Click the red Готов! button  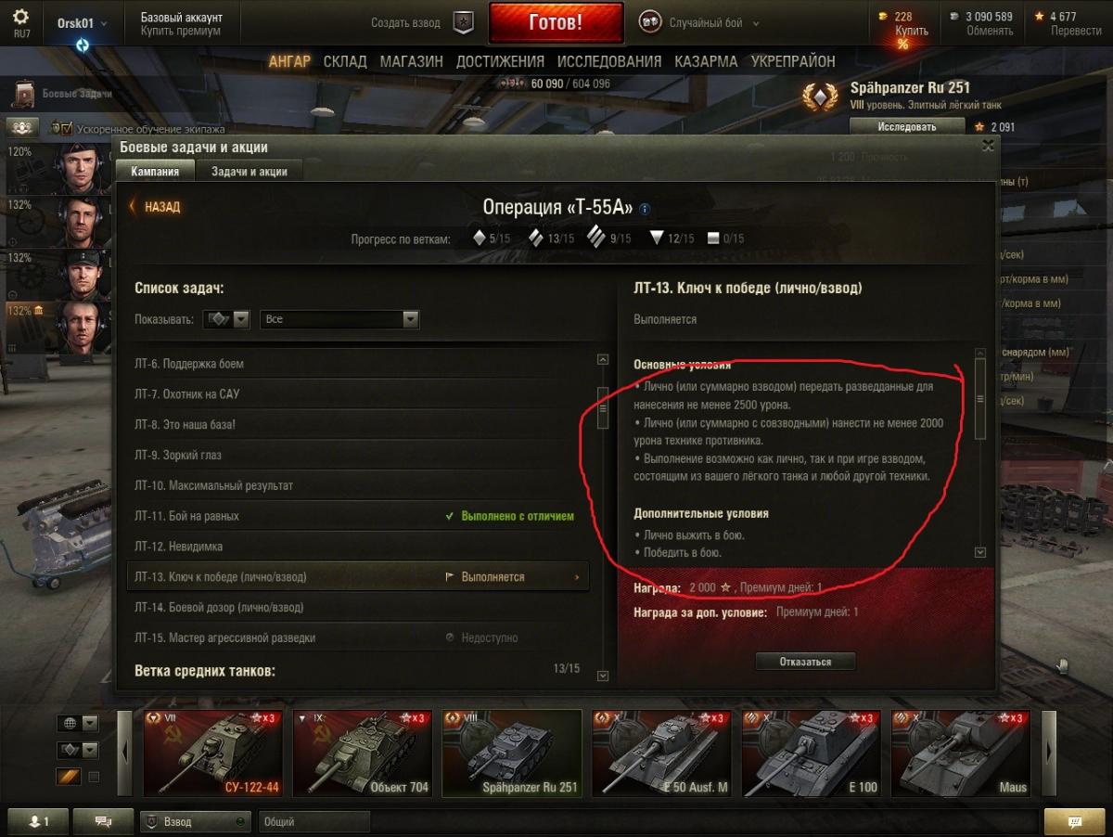556,22
